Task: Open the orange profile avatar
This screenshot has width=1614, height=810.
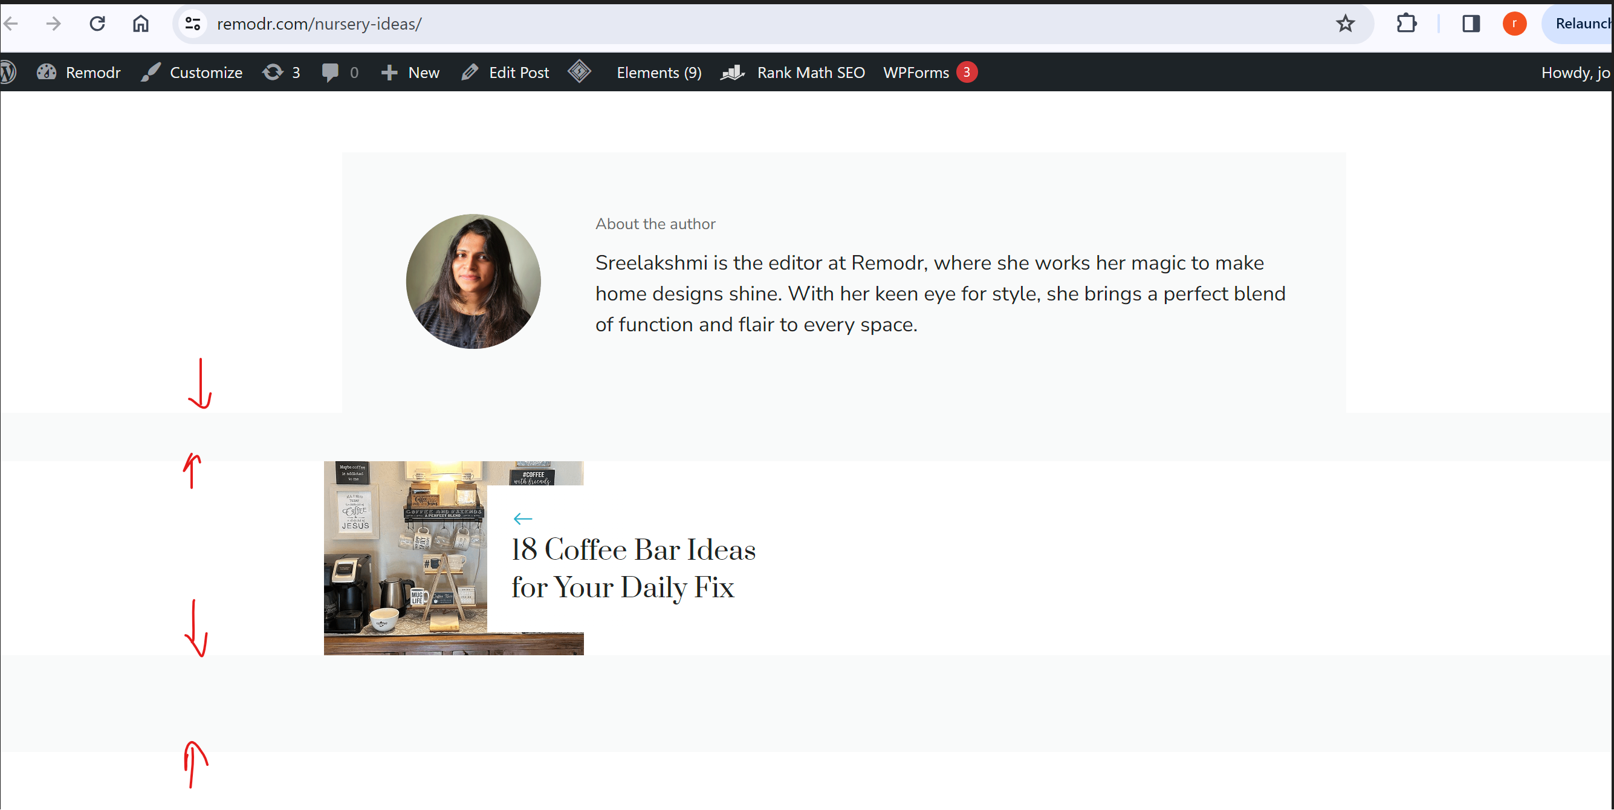Action: click(1514, 24)
